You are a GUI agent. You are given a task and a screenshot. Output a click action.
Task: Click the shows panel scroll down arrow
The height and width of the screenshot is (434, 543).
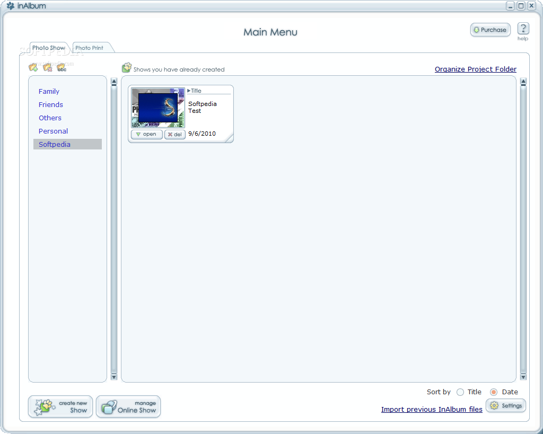click(x=523, y=377)
